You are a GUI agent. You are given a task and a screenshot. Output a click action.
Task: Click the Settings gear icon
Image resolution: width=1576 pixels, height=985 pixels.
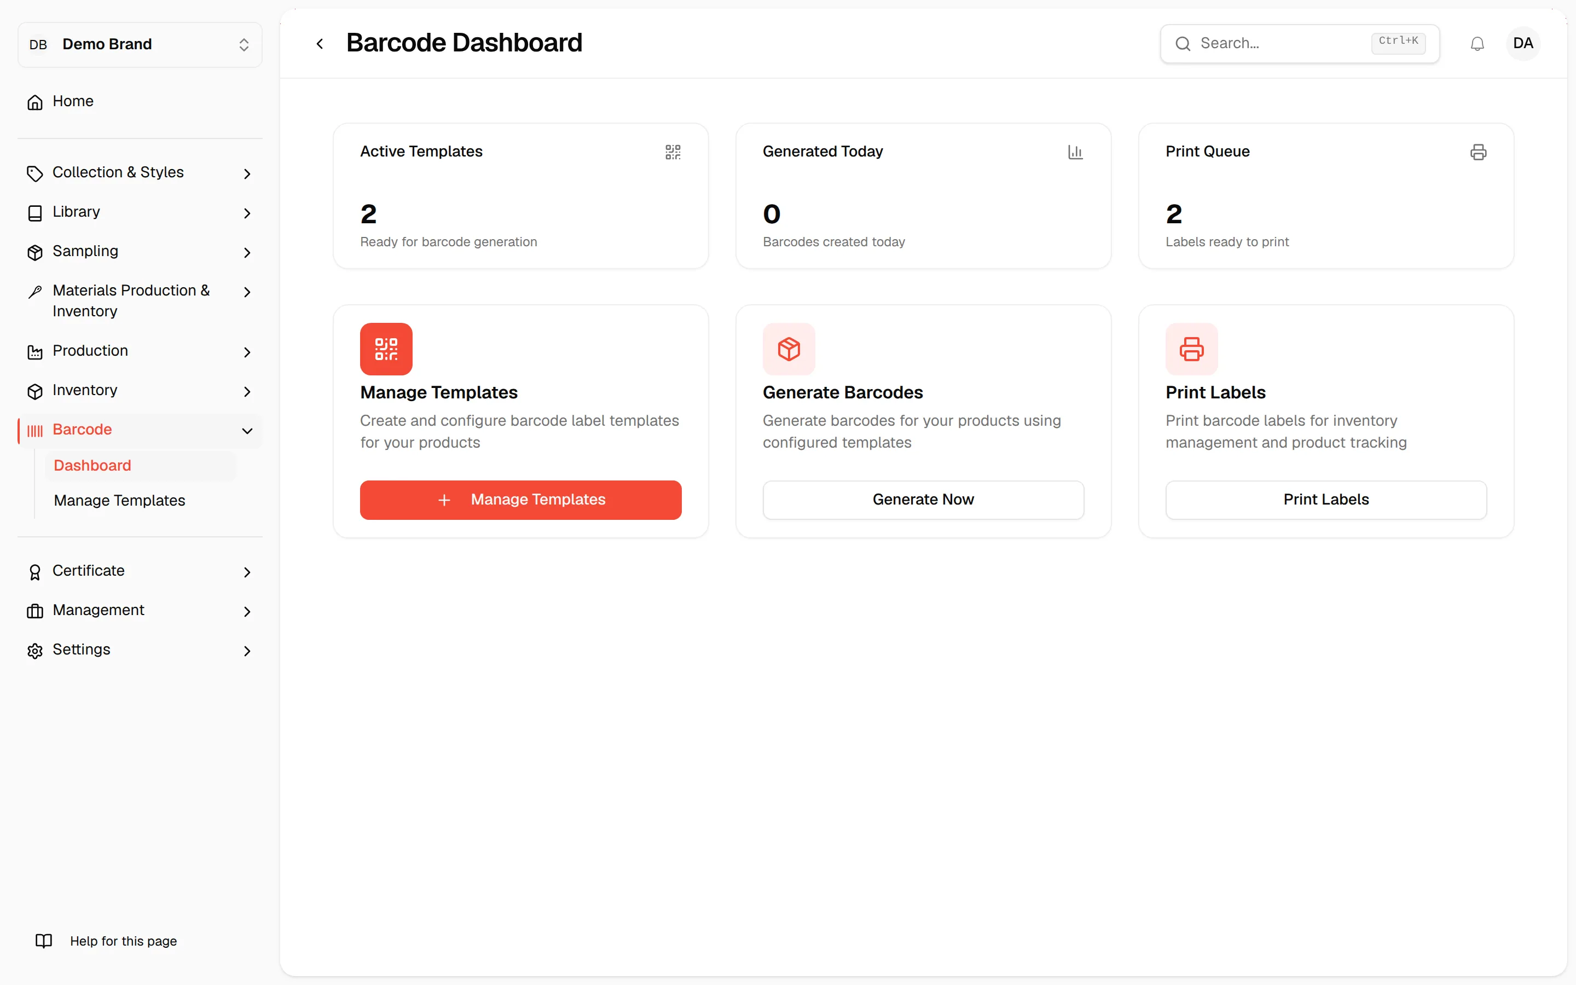pos(35,651)
